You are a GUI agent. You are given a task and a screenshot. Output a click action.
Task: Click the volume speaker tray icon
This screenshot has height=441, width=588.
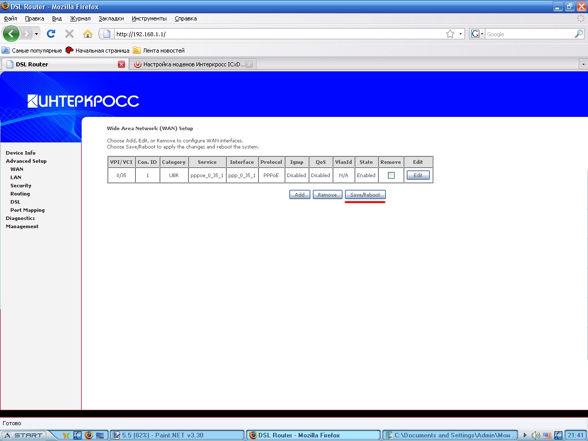535,435
